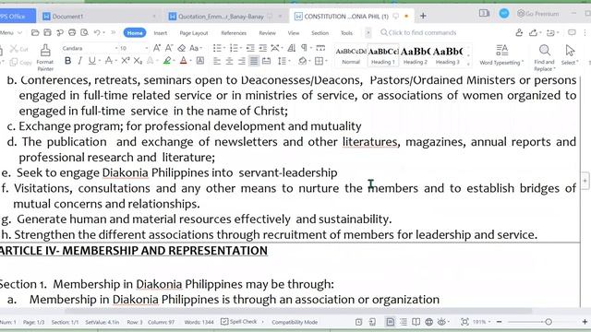Apply superscript formatting

126,61
